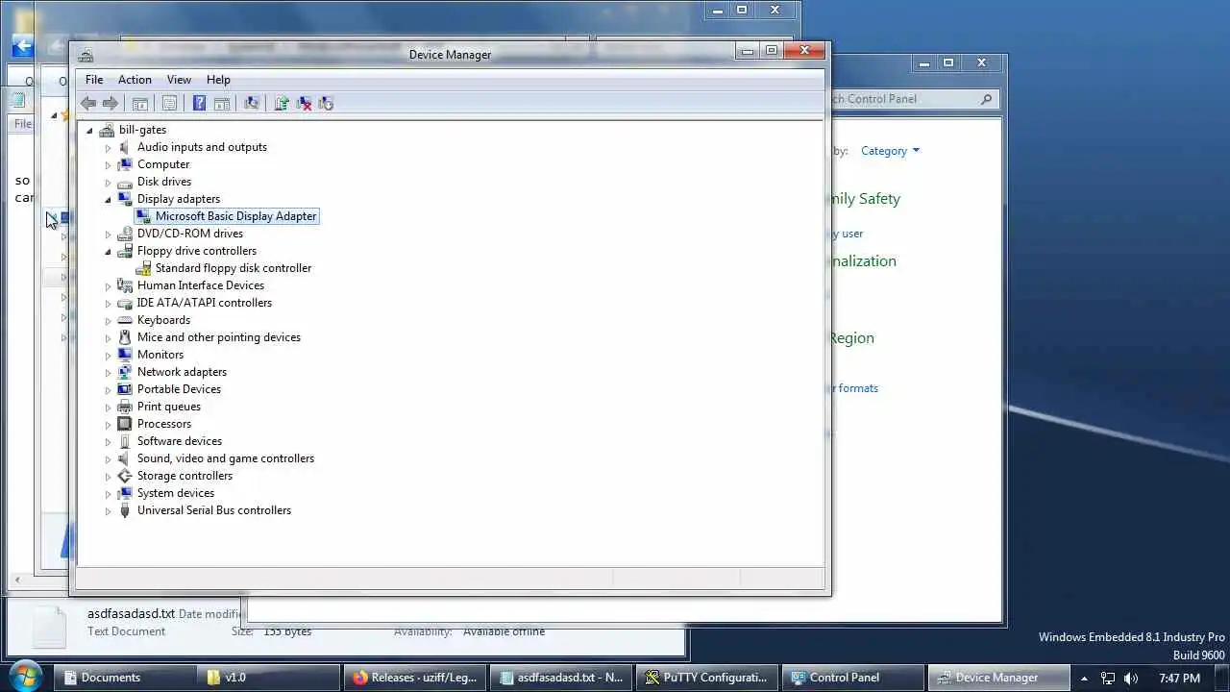1230x692 pixels.
Task: Open the Category dropdown in Control Panel
Action: 890,151
